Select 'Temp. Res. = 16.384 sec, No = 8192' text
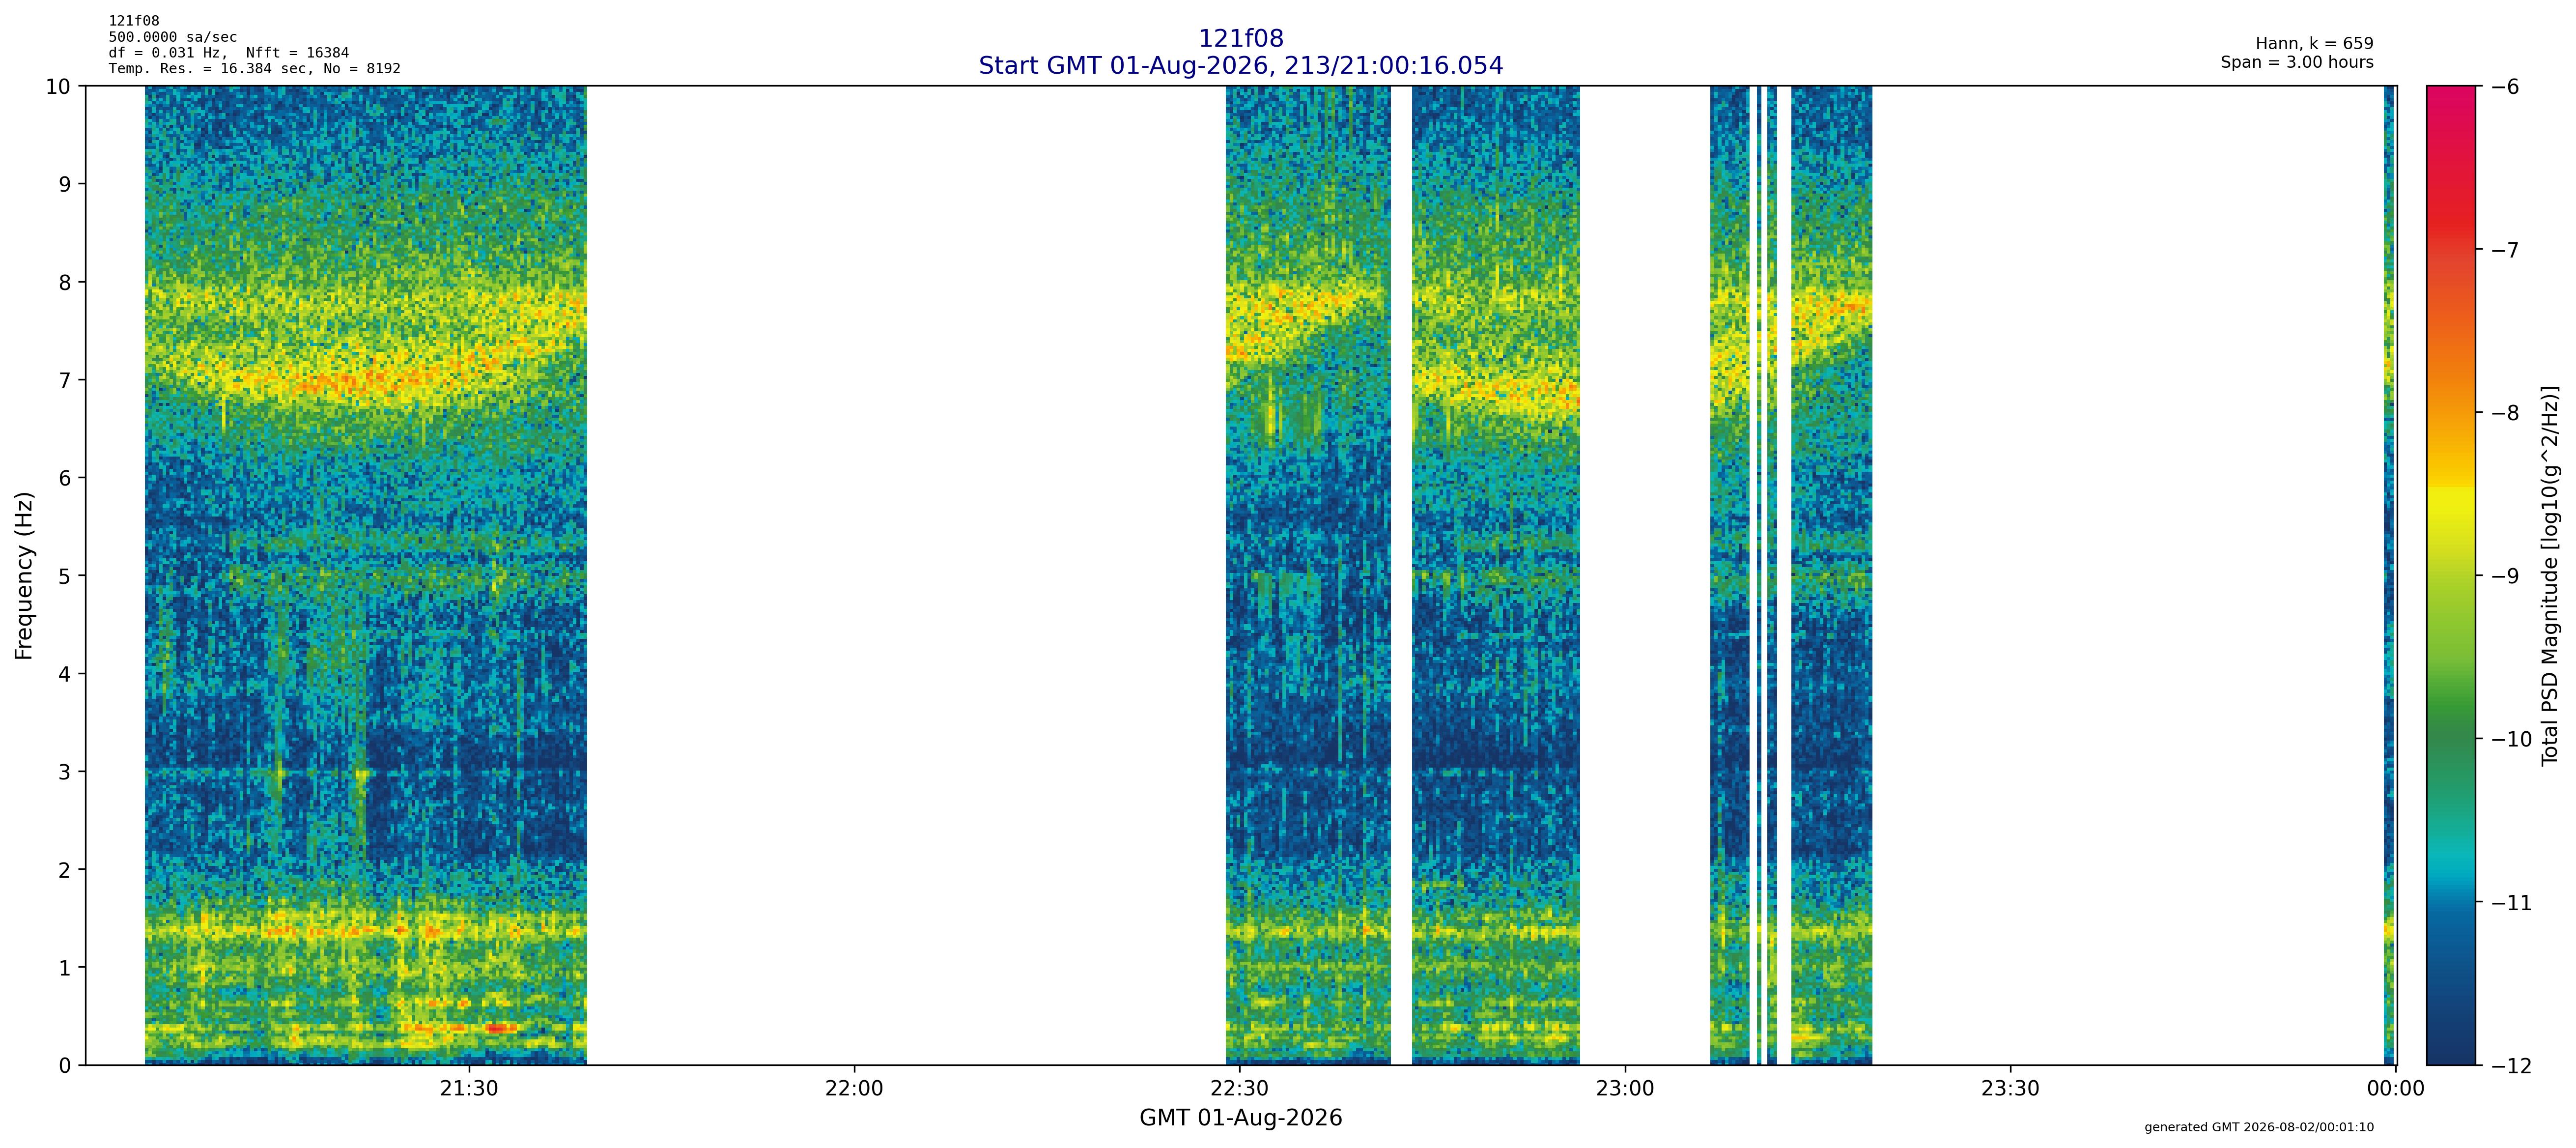Image resolution: width=2576 pixels, height=1148 pixels. [x=255, y=69]
